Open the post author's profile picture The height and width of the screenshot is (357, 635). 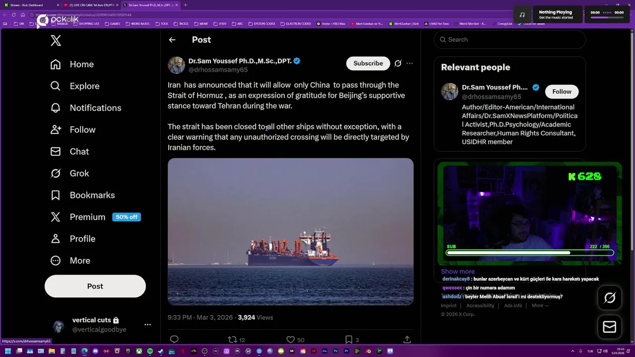point(176,65)
